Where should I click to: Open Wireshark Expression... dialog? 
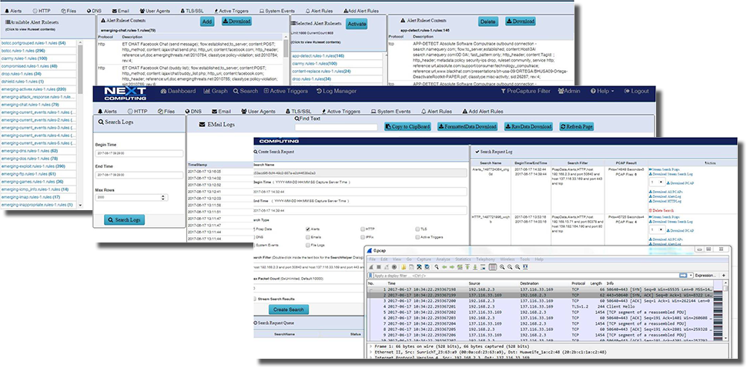(x=705, y=275)
